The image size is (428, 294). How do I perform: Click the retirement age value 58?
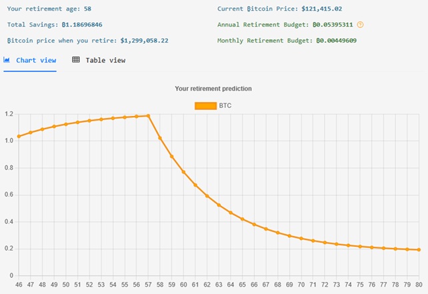(x=87, y=9)
